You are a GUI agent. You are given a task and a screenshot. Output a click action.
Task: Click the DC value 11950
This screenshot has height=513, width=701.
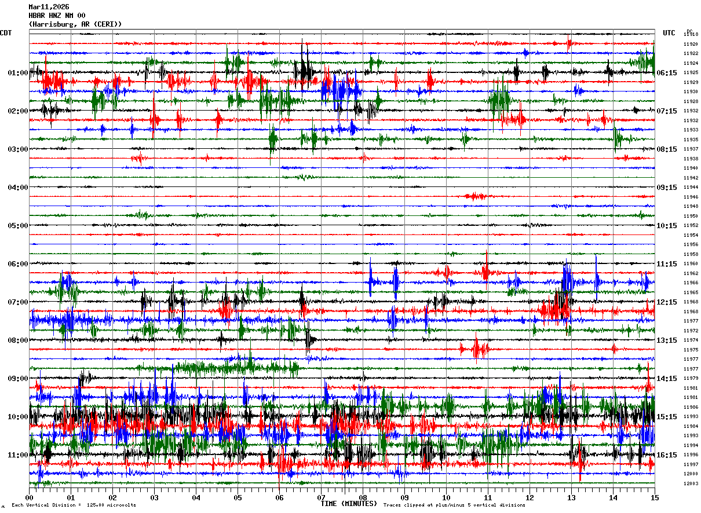691,216
